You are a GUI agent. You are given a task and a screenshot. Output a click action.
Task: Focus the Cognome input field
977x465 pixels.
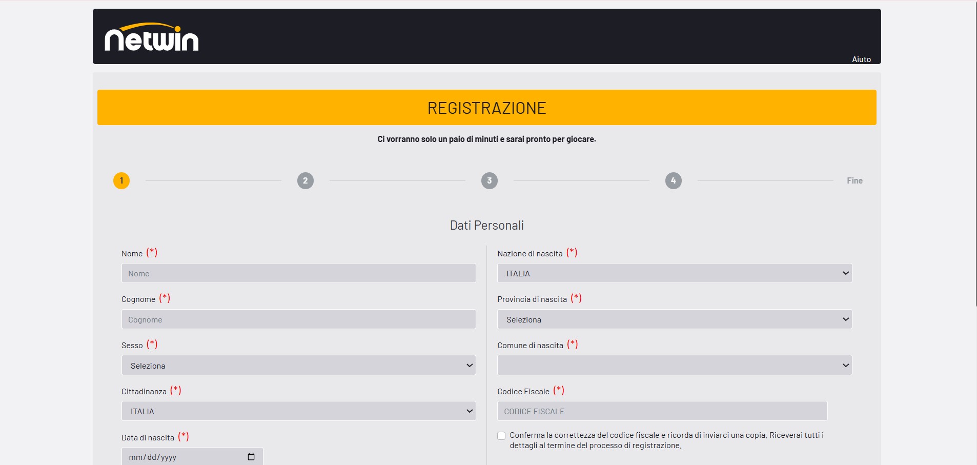click(298, 319)
